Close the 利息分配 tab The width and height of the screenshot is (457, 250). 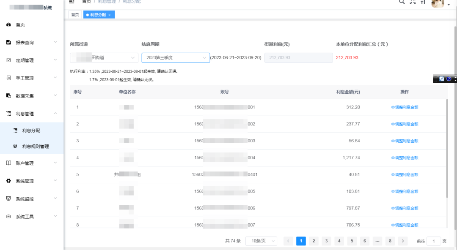pyautogui.click(x=110, y=15)
